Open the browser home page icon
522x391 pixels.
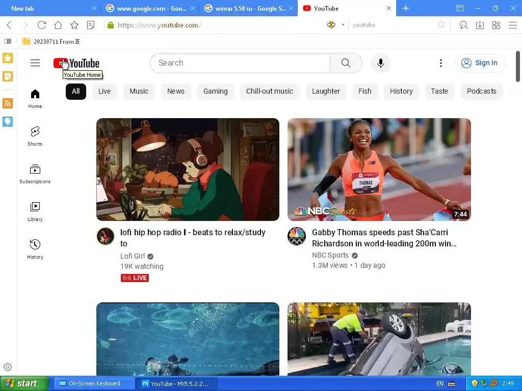[x=58, y=25]
